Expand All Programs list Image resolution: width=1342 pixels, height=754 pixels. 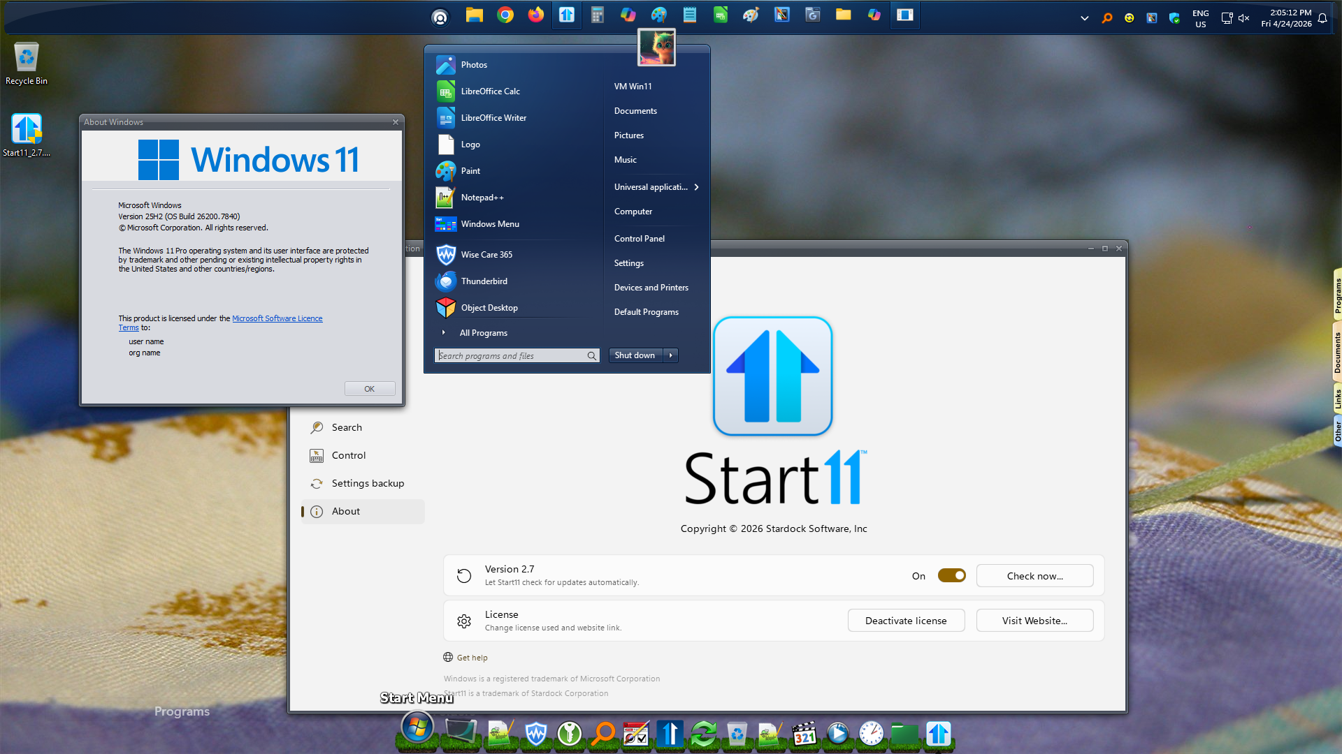pyautogui.click(x=482, y=333)
